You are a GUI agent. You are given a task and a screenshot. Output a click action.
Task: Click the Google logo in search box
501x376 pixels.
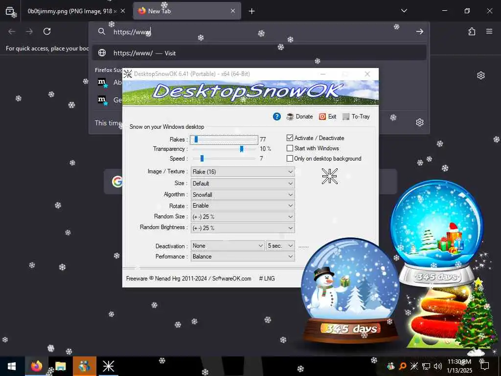pos(117,182)
